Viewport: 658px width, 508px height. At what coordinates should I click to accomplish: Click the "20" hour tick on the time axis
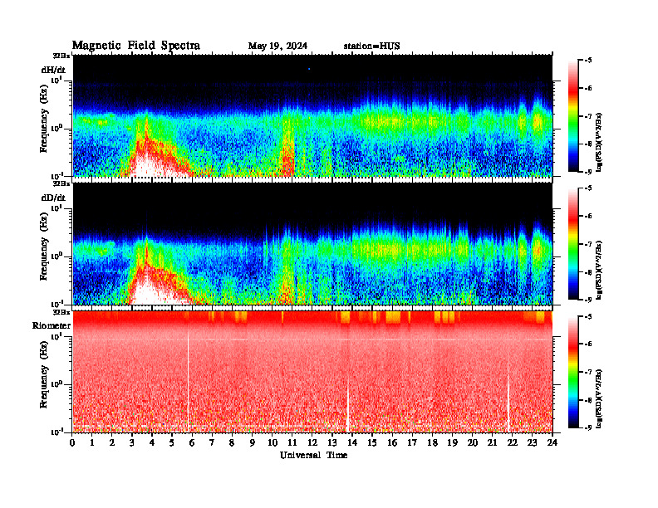click(x=473, y=442)
